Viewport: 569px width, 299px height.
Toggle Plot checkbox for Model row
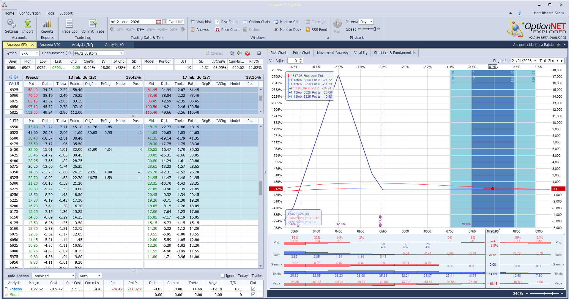pos(253,295)
